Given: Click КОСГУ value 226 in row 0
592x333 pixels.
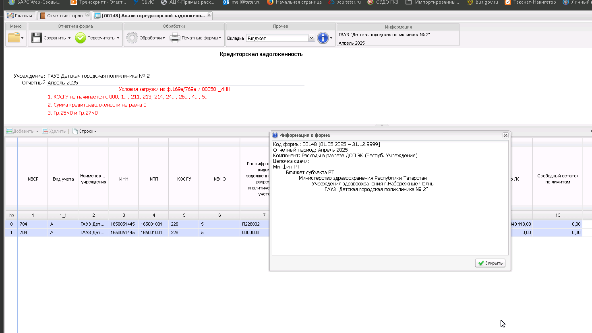Looking at the screenshot, I should click(184, 224).
